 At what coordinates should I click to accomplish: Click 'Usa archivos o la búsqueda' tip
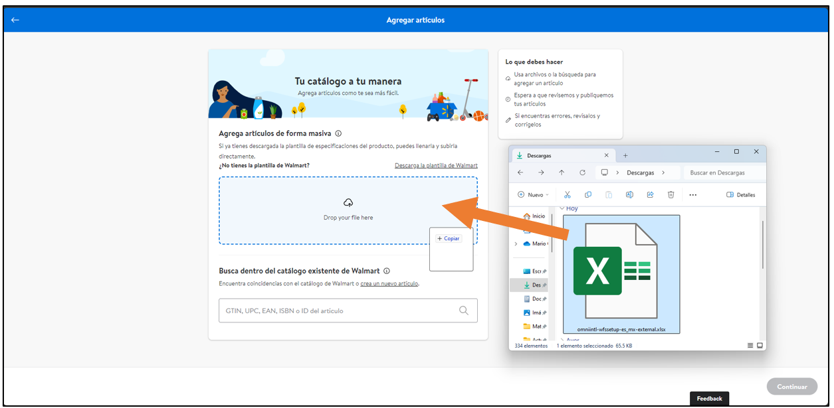tap(555, 79)
